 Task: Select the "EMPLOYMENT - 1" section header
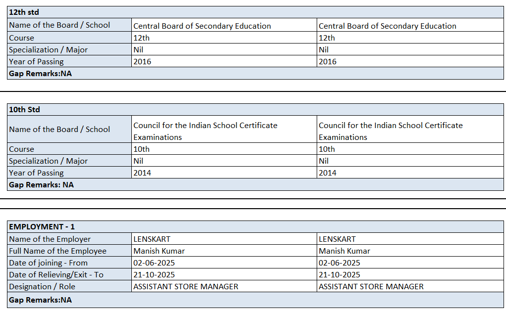[x=42, y=227]
